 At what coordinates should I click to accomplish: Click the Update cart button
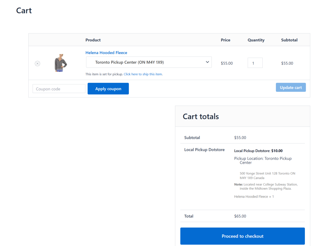(291, 87)
